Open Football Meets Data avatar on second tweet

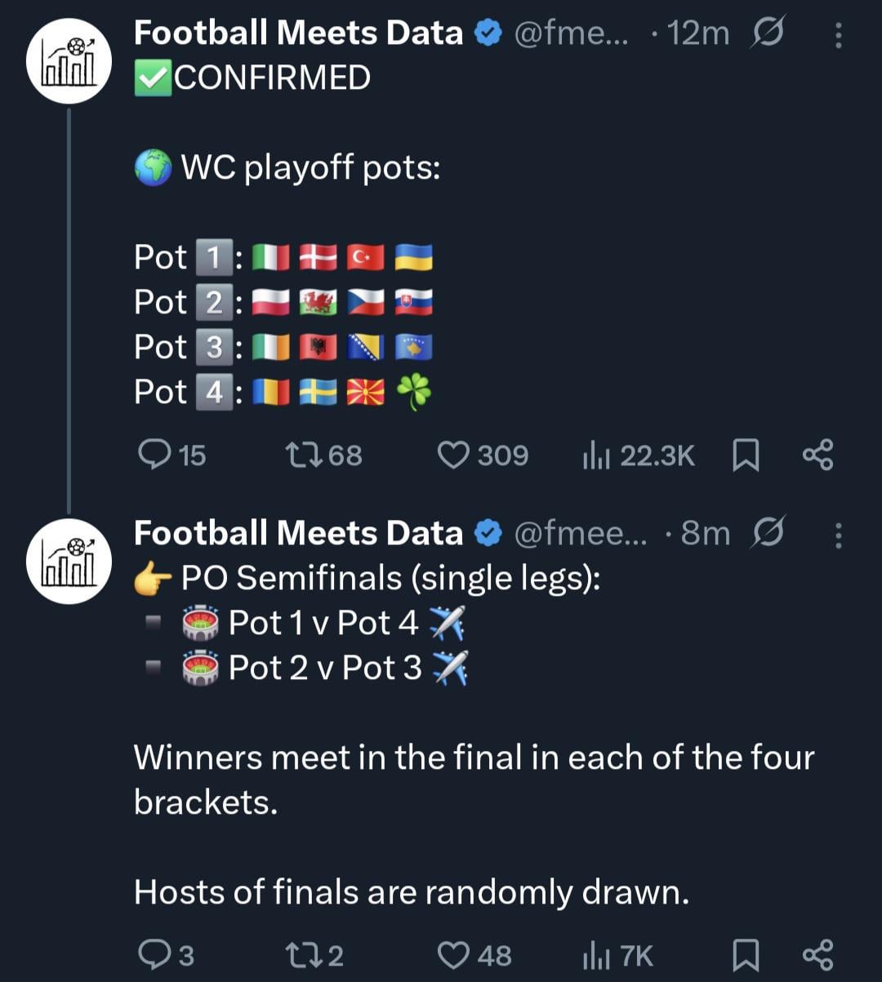(69, 562)
